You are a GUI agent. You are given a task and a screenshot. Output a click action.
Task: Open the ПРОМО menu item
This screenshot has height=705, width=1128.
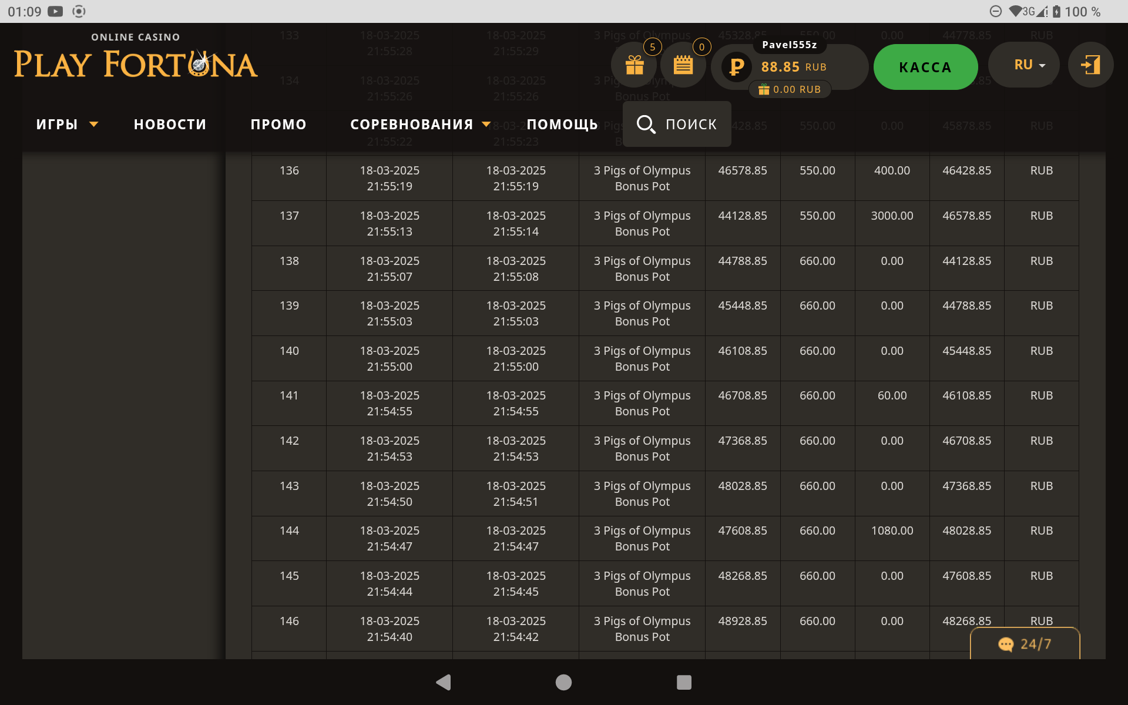click(x=278, y=125)
